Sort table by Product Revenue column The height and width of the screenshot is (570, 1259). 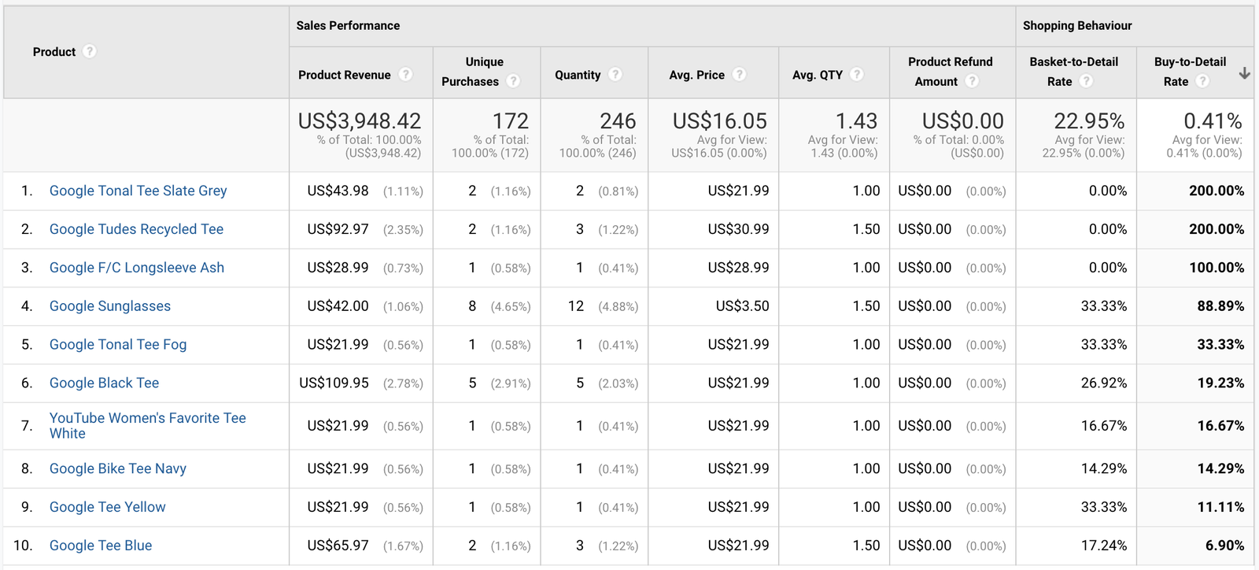click(x=344, y=75)
